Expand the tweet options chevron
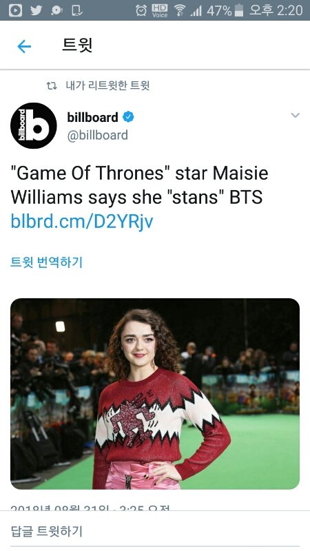The image size is (310, 551). coord(296,115)
